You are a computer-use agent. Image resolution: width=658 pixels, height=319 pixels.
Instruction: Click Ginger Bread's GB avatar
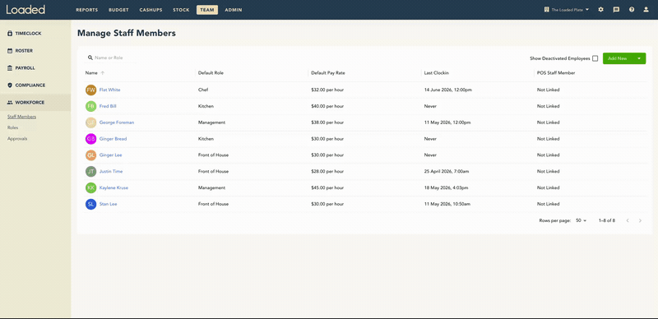[91, 139]
